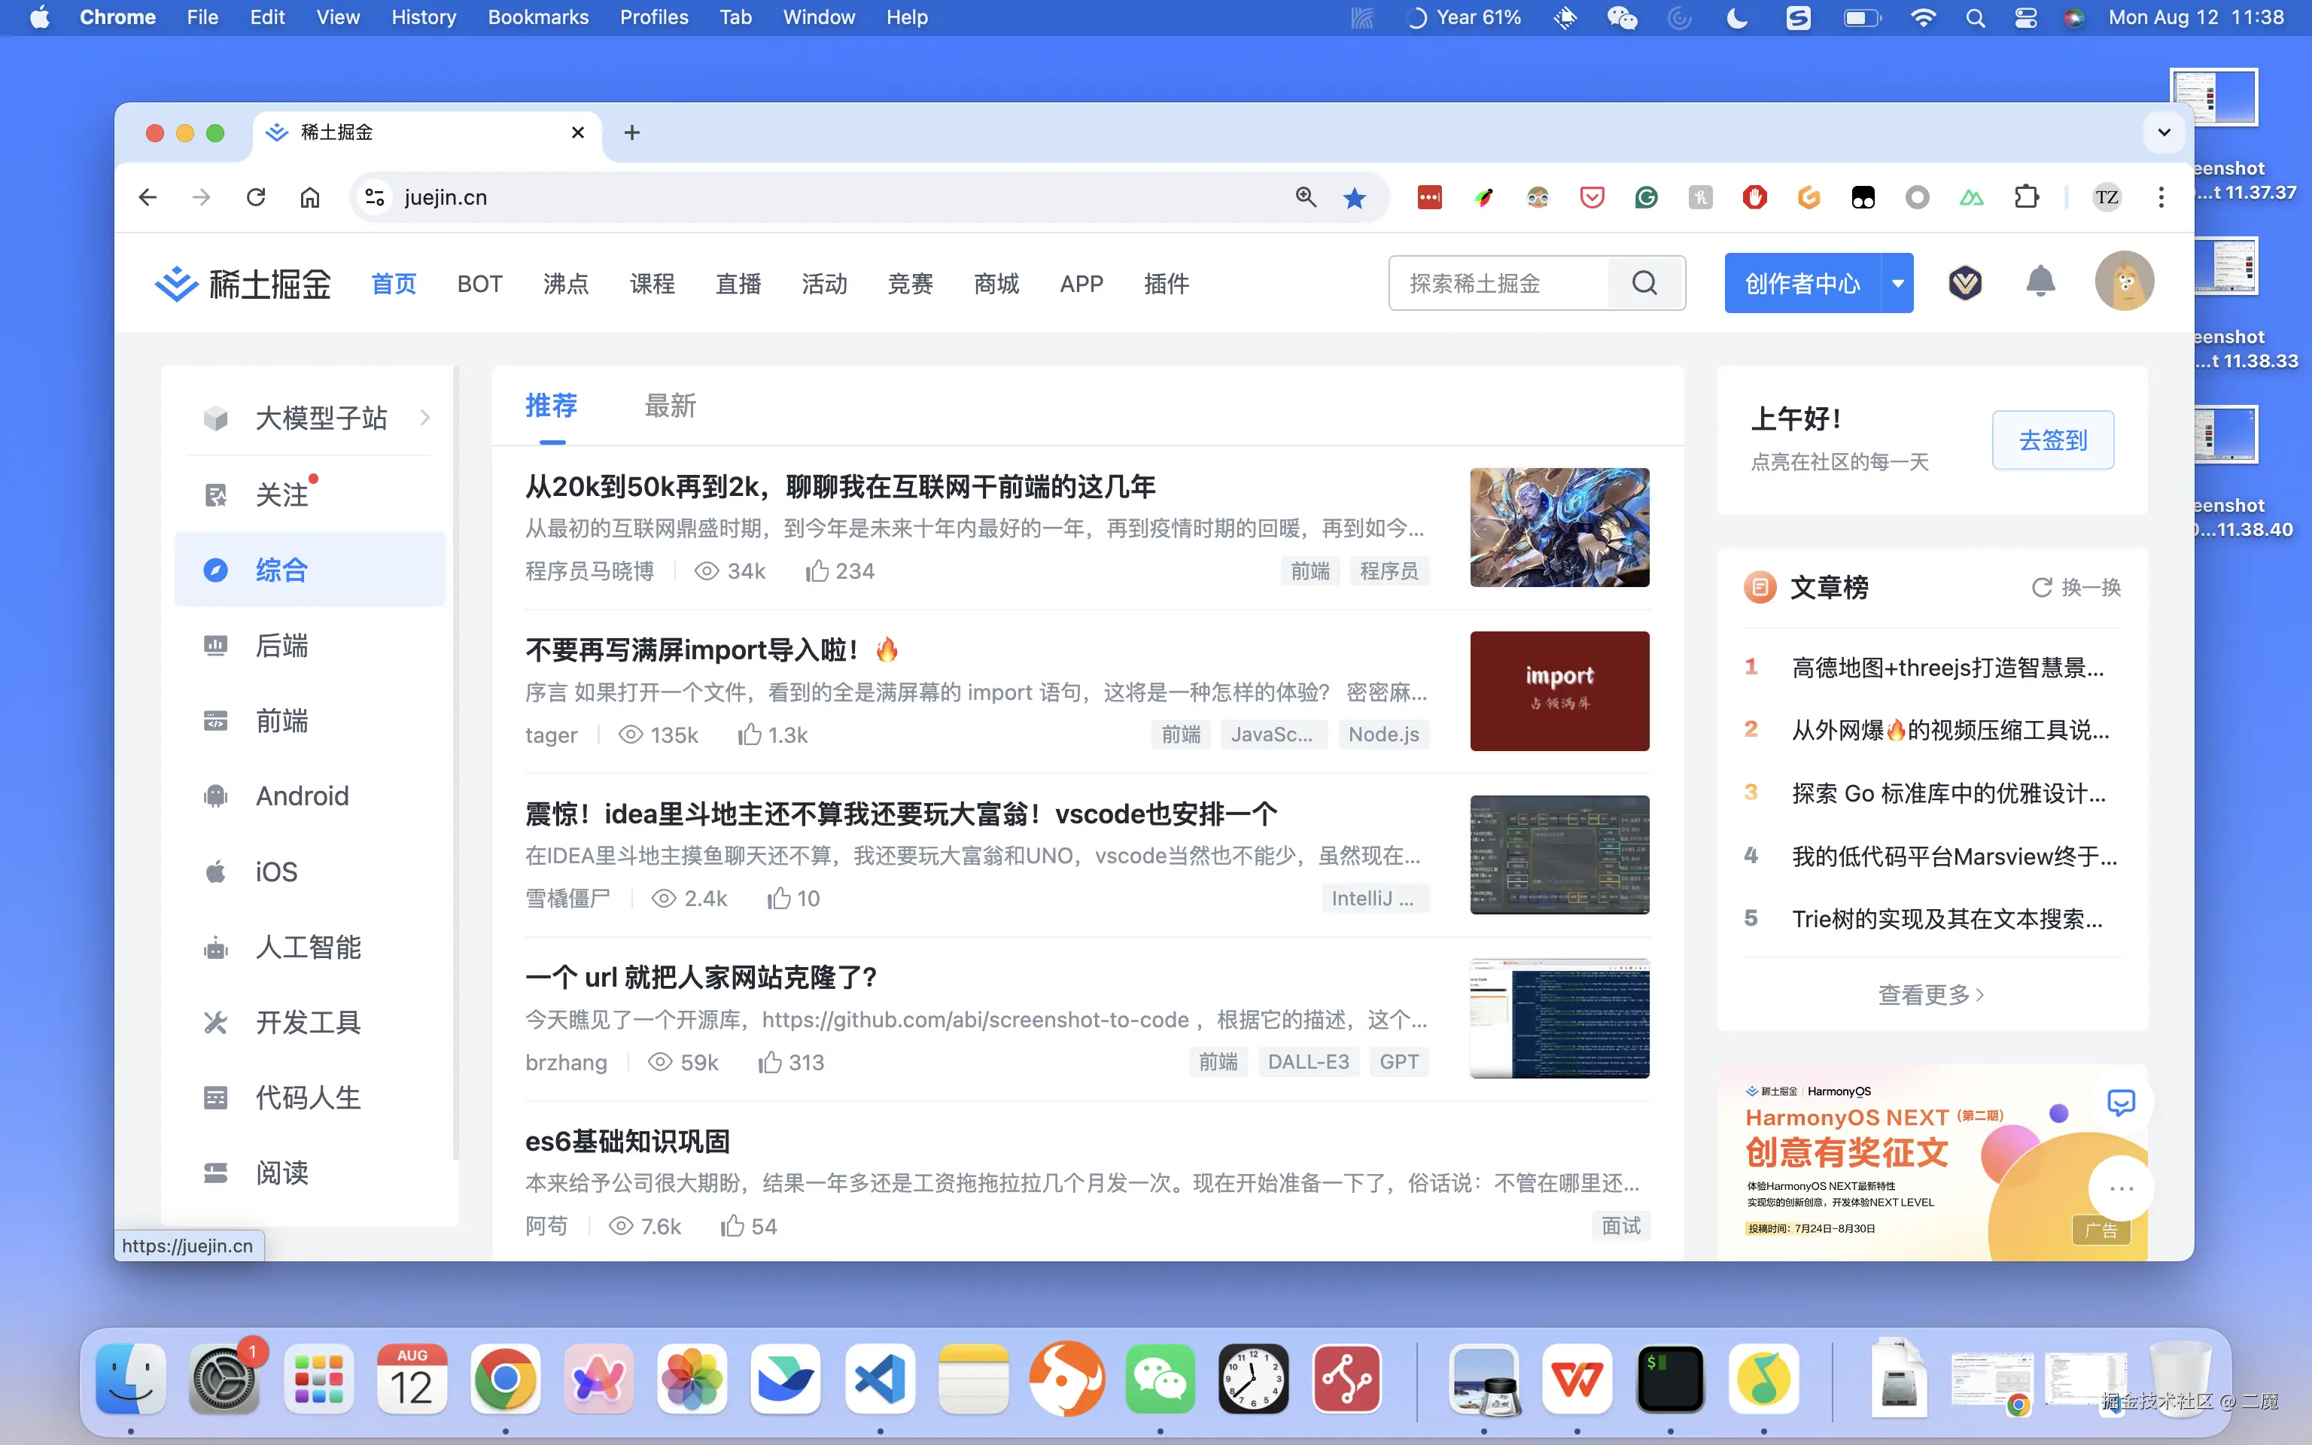Open new tab with plus button
The height and width of the screenshot is (1445, 2312).
[631, 133]
